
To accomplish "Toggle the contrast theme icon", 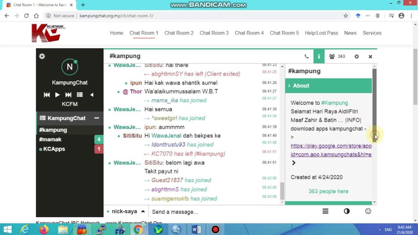I will [x=347, y=211].
